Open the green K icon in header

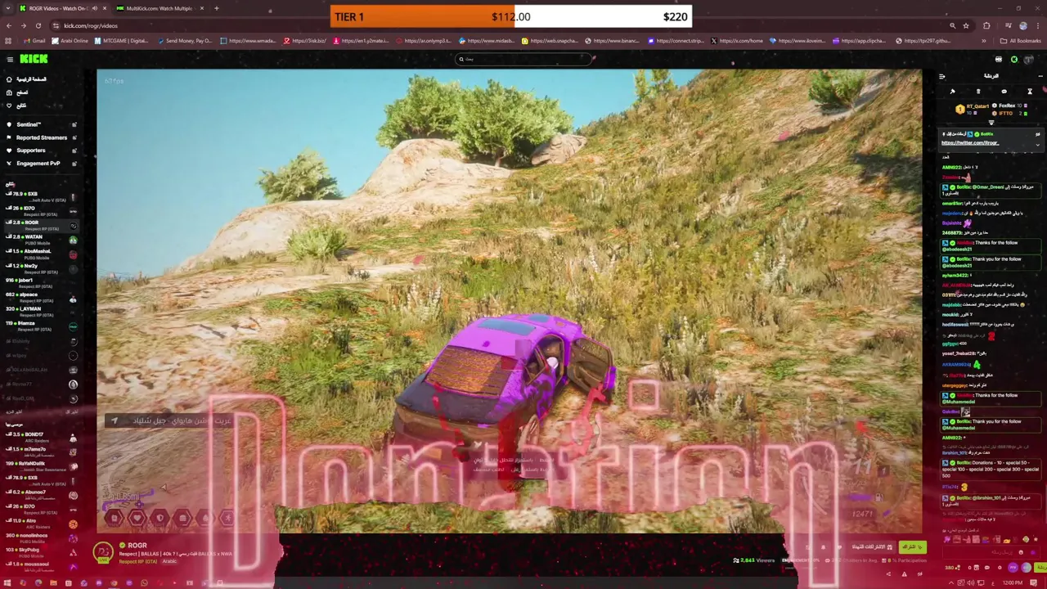pos(1014,59)
